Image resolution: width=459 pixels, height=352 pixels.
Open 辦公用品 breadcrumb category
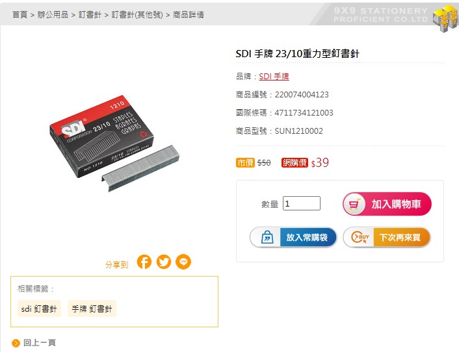pyautogui.click(x=53, y=15)
